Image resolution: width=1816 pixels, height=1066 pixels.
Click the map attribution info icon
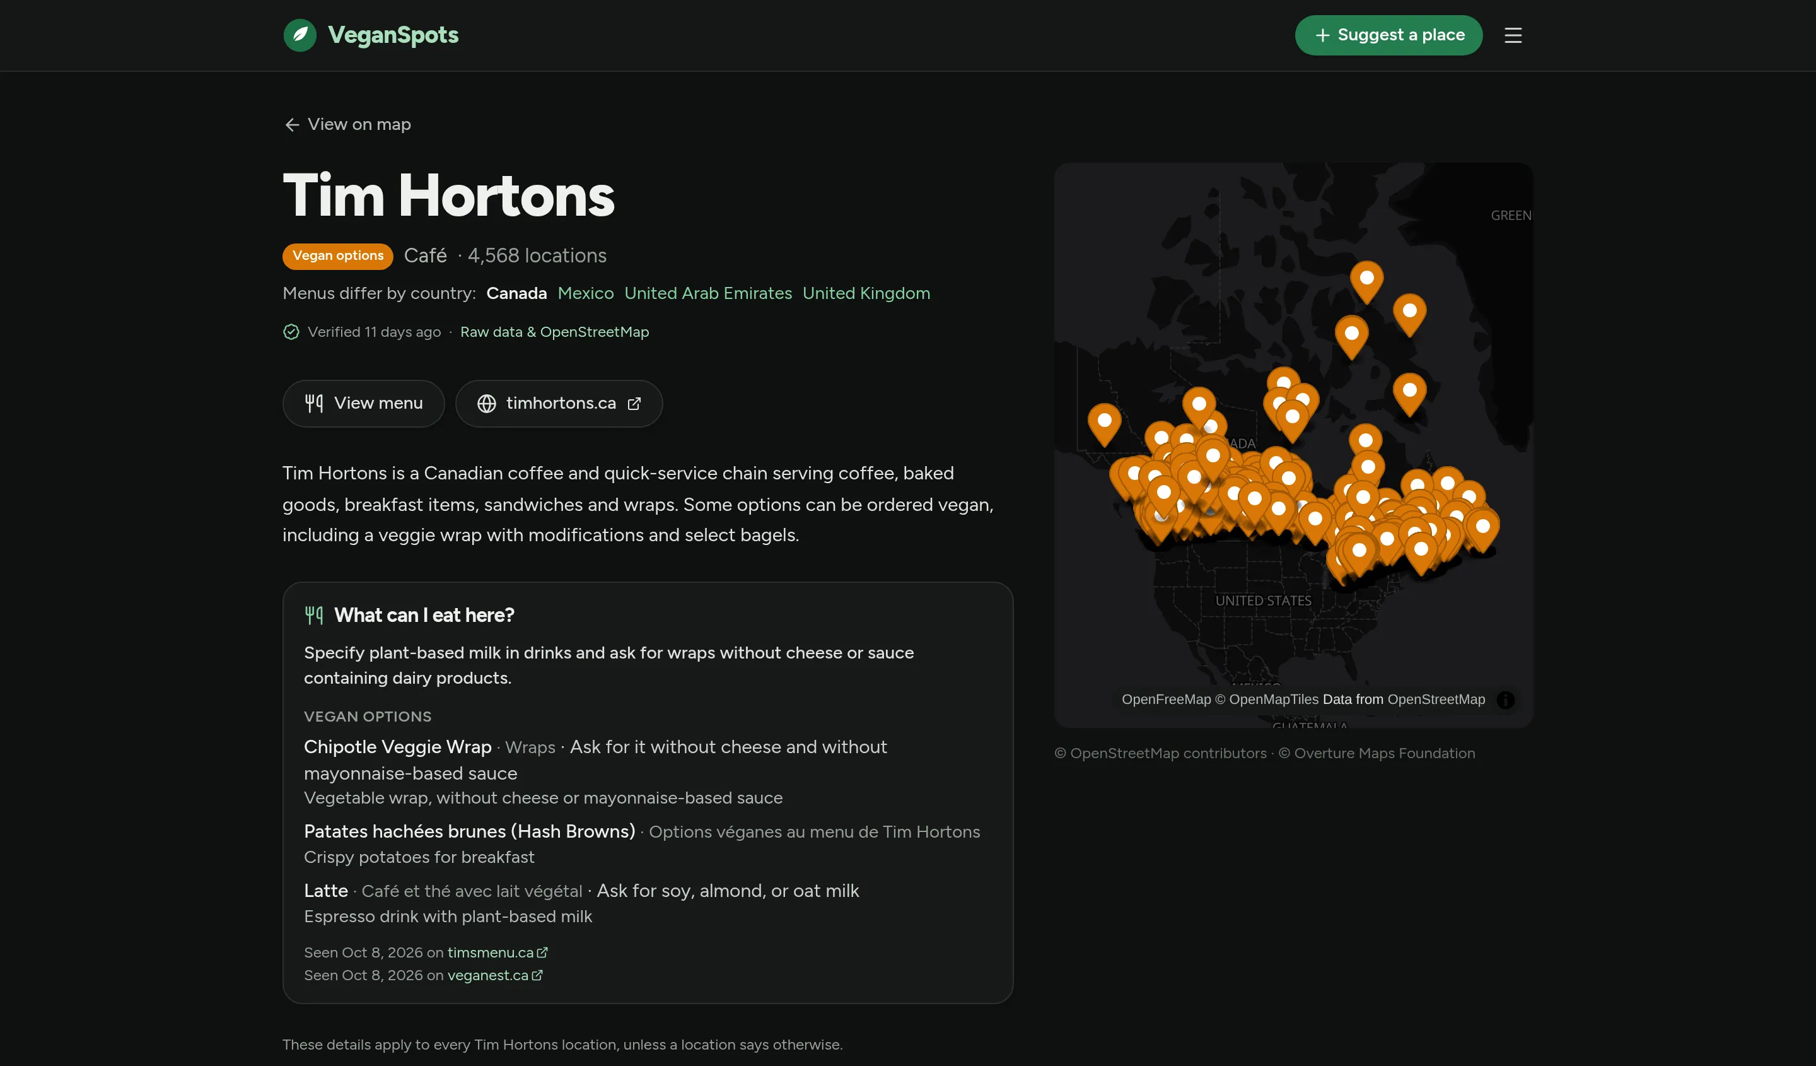point(1505,700)
